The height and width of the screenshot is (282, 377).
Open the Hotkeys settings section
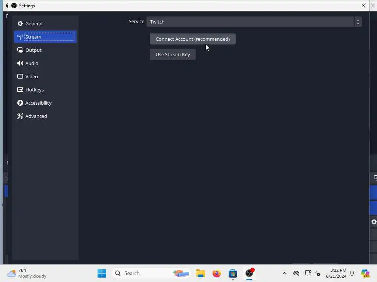tap(45, 90)
